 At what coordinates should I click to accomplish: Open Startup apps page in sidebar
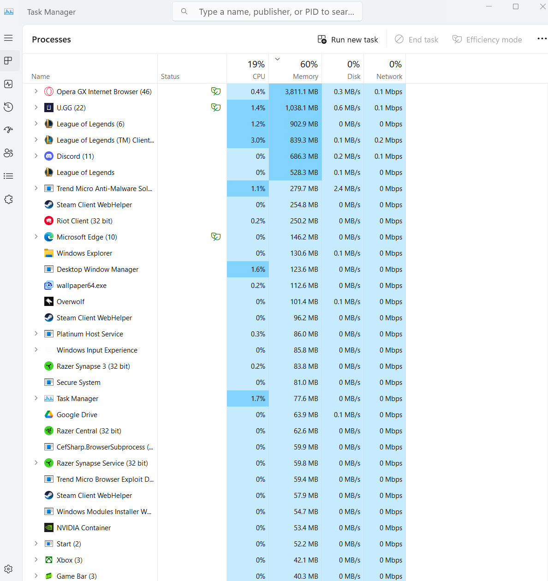(8, 130)
